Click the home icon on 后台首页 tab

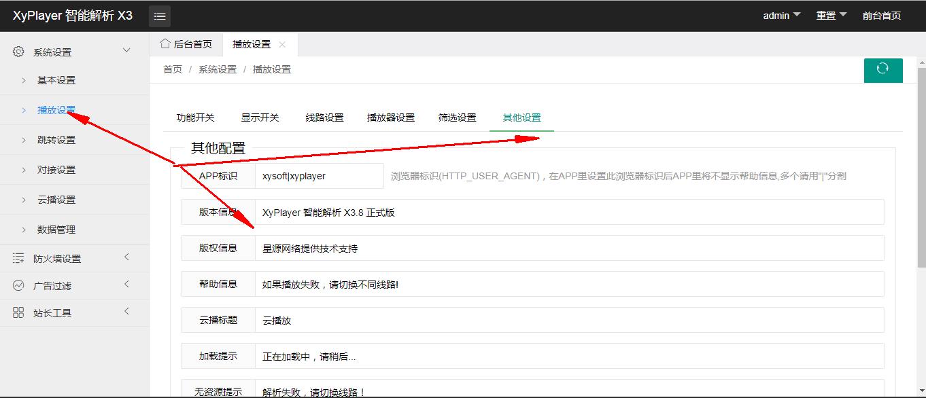(x=165, y=43)
